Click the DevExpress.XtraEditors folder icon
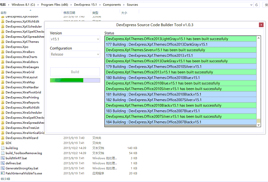The image size is (268, 182). point(3,62)
